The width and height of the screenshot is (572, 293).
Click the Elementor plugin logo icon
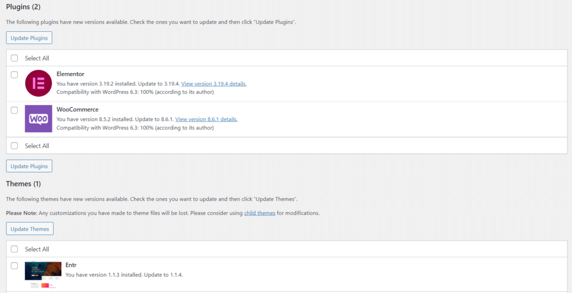39,84
